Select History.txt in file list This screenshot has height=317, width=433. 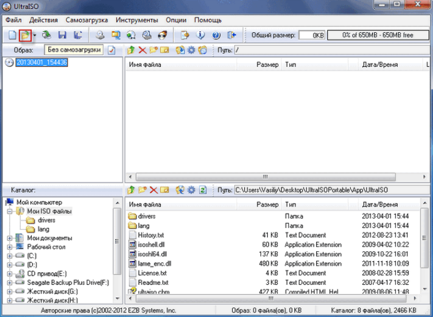tap(151, 235)
